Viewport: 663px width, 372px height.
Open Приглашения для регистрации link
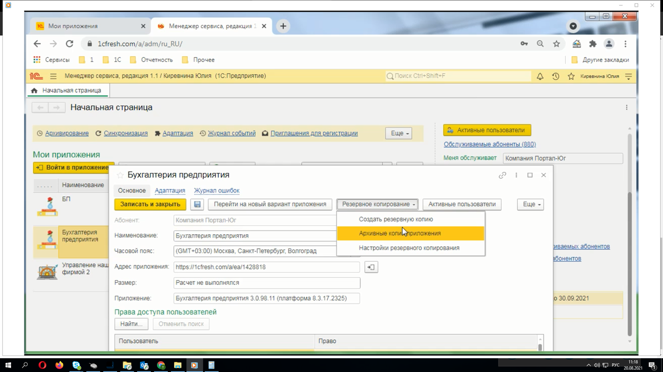coord(314,133)
